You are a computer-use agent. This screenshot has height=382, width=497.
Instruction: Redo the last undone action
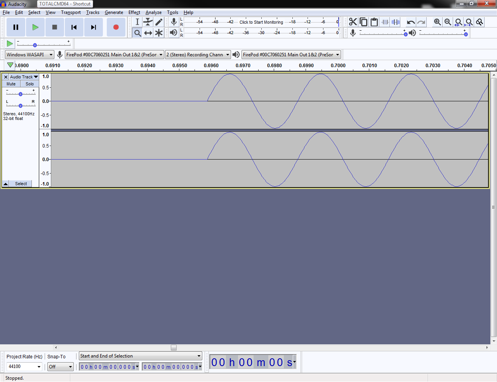pyautogui.click(x=421, y=22)
